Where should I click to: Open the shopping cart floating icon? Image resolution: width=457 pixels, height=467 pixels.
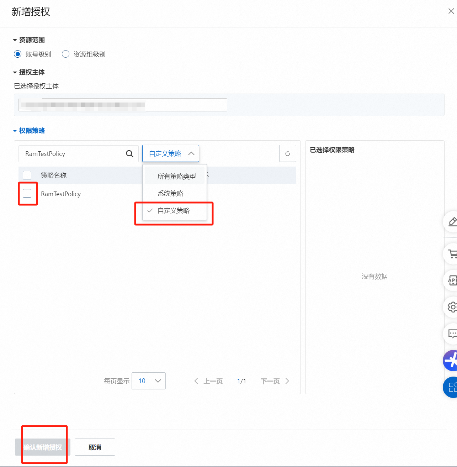click(x=452, y=254)
